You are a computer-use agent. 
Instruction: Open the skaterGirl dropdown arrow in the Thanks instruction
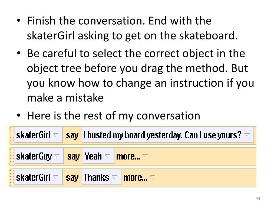(56, 177)
